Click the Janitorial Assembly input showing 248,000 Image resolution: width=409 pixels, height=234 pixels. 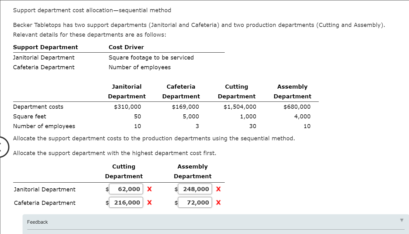click(x=195, y=189)
